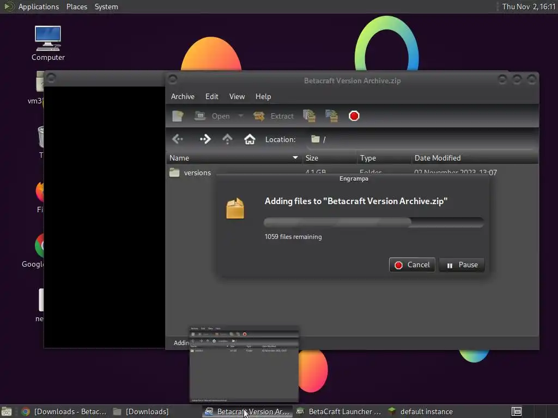This screenshot has height=418, width=558.
Task: Click the Applications menu logo icon
Action: (x=9, y=7)
